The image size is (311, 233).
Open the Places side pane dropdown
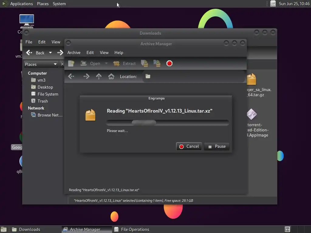[x=41, y=64]
